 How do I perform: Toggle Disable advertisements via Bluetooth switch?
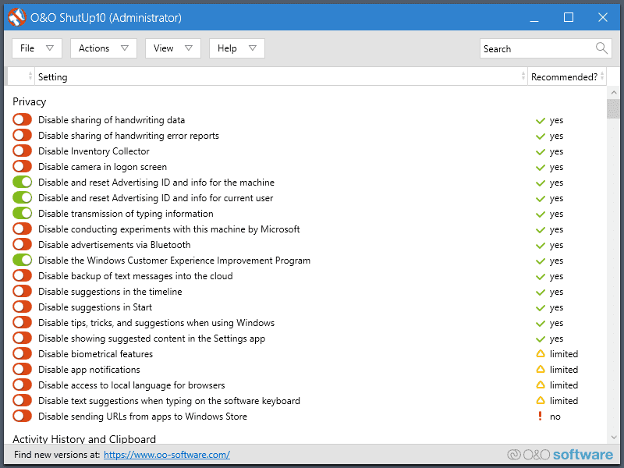click(22, 244)
